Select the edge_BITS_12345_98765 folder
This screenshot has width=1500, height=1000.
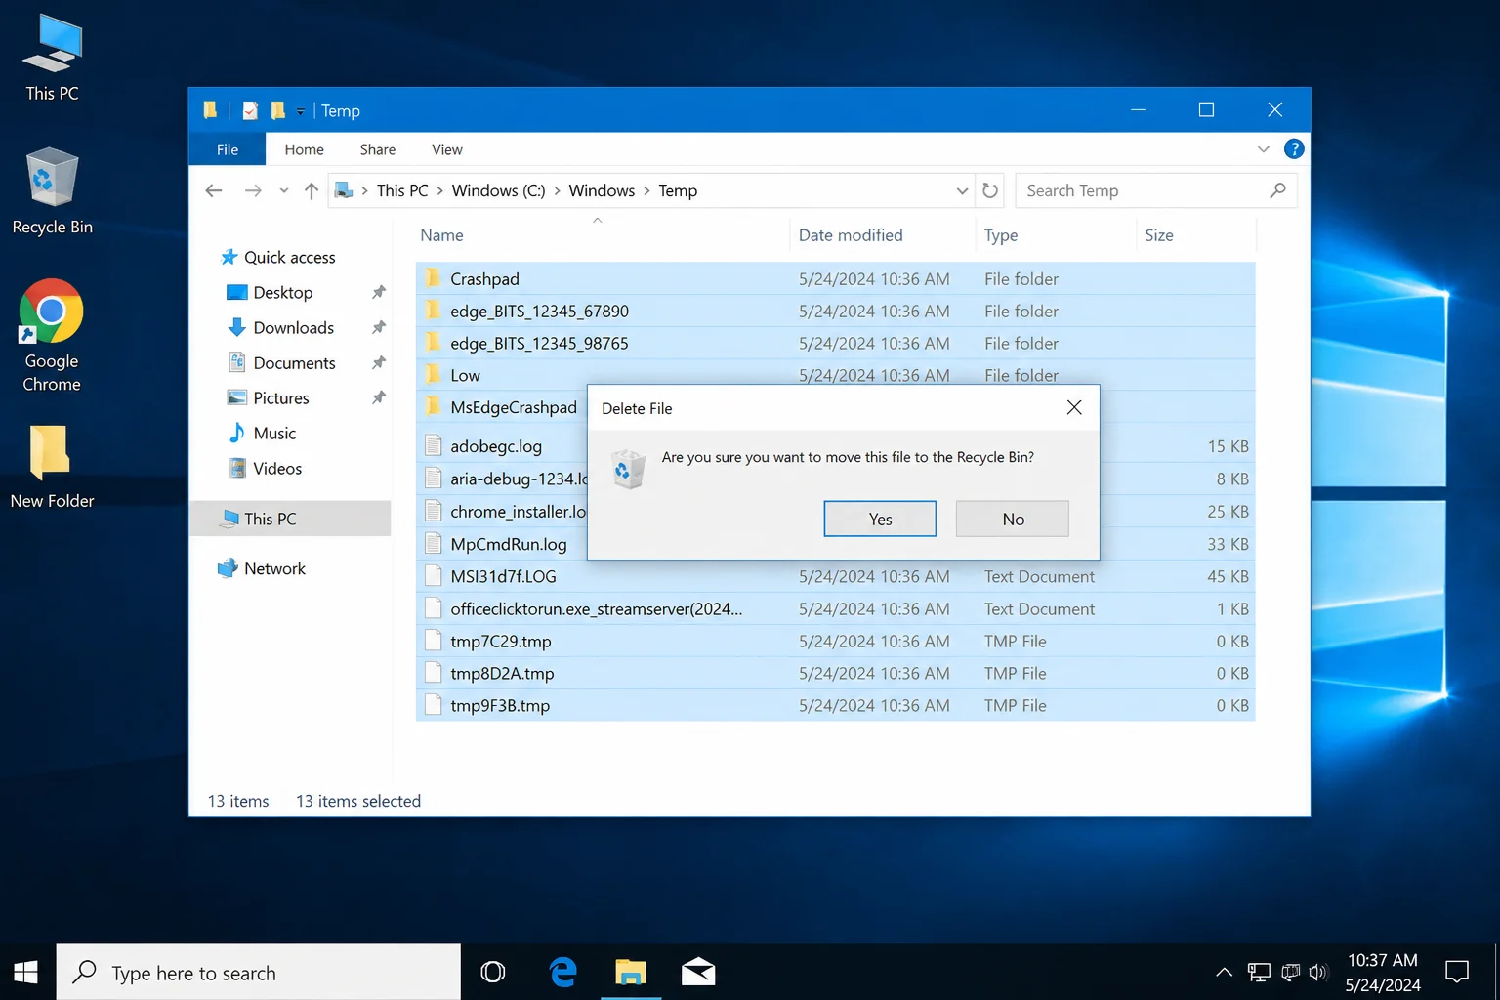tap(835, 343)
